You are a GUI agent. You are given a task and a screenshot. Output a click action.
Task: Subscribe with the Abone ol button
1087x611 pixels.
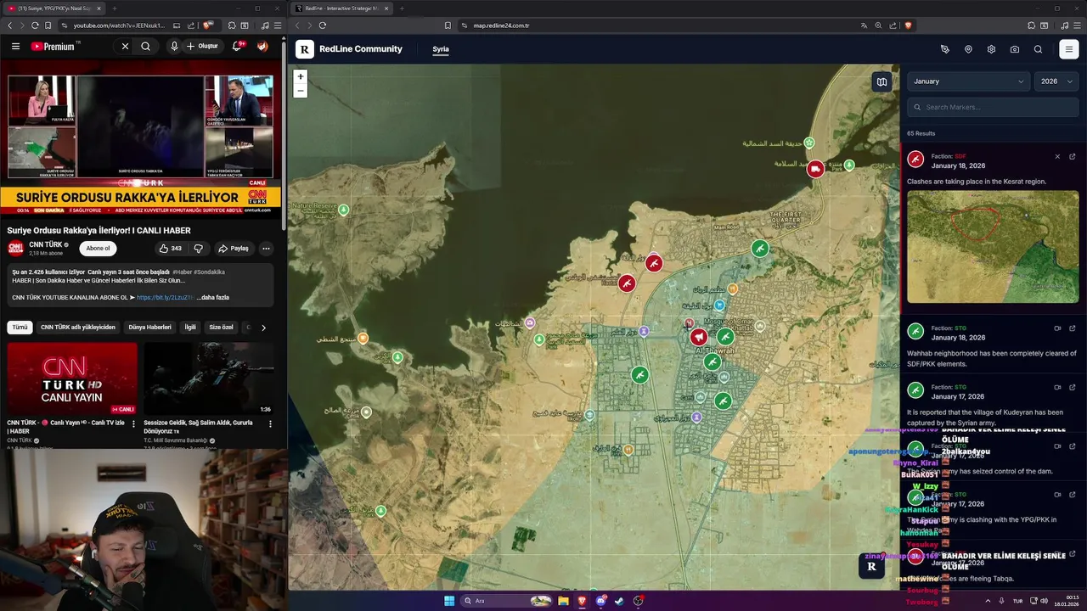pyautogui.click(x=98, y=249)
